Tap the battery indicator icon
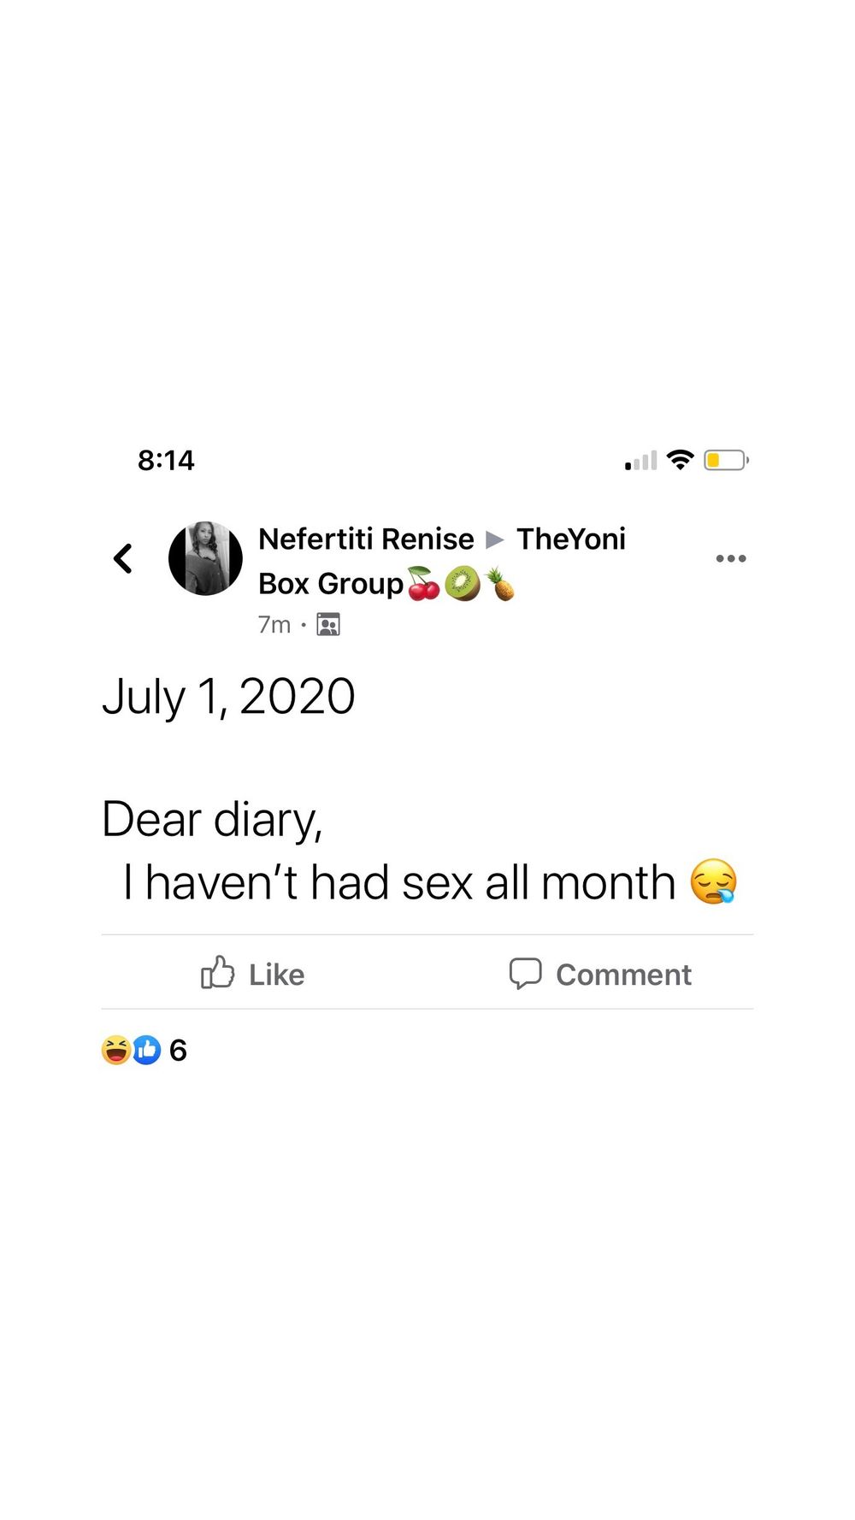Screen dimensions: 855x1520 pos(726,460)
